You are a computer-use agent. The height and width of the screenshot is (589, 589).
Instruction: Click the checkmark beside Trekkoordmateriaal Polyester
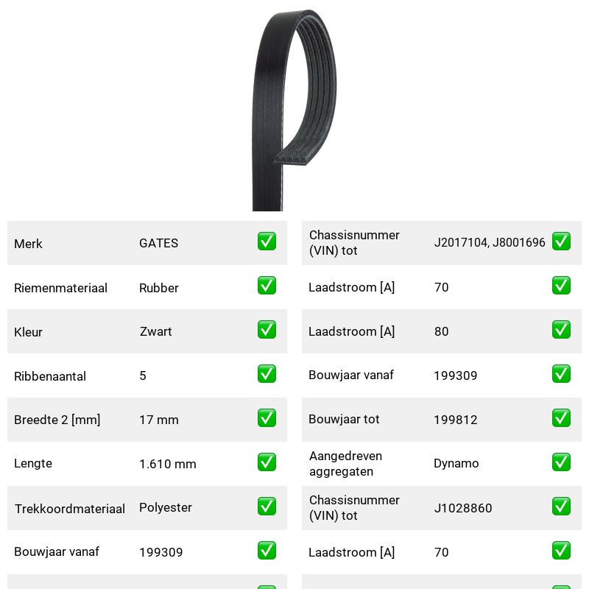pos(267,507)
